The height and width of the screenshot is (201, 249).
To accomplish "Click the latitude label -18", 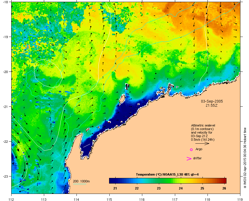I will [x=5, y=2].
